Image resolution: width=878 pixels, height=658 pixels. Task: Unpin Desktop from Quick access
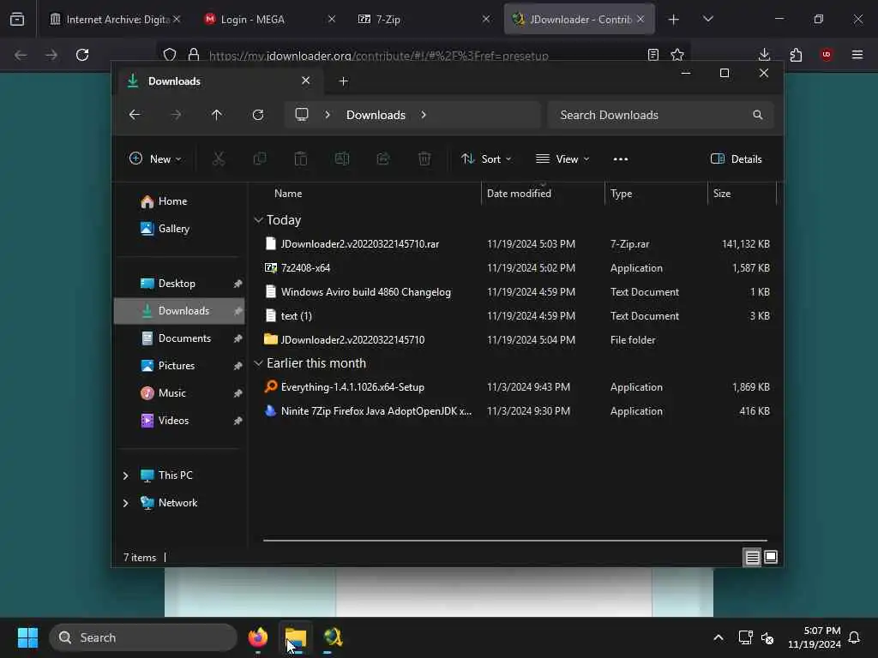(x=238, y=284)
